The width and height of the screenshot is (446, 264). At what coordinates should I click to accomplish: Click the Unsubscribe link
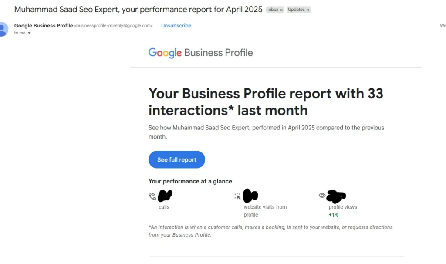(176, 26)
